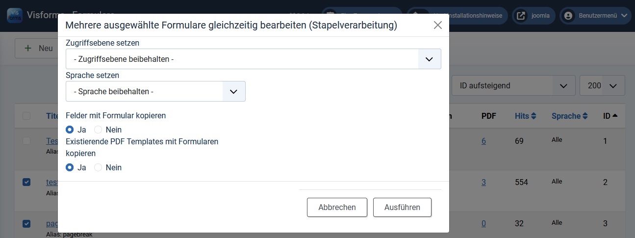The height and width of the screenshot is (238, 635).
Task: Open PDF link showing 3
Action: (x=483, y=183)
